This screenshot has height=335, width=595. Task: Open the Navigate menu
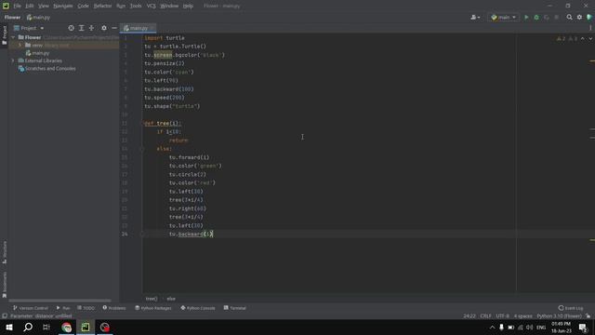tap(63, 7)
